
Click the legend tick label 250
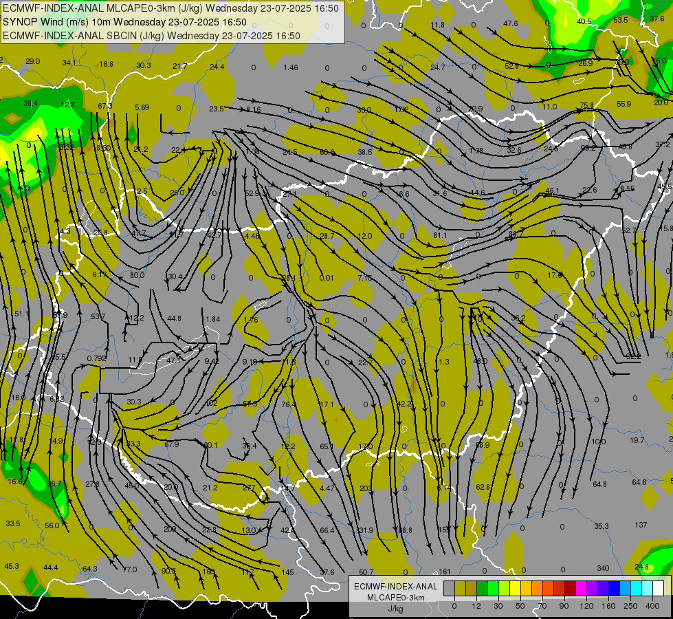tap(630, 606)
